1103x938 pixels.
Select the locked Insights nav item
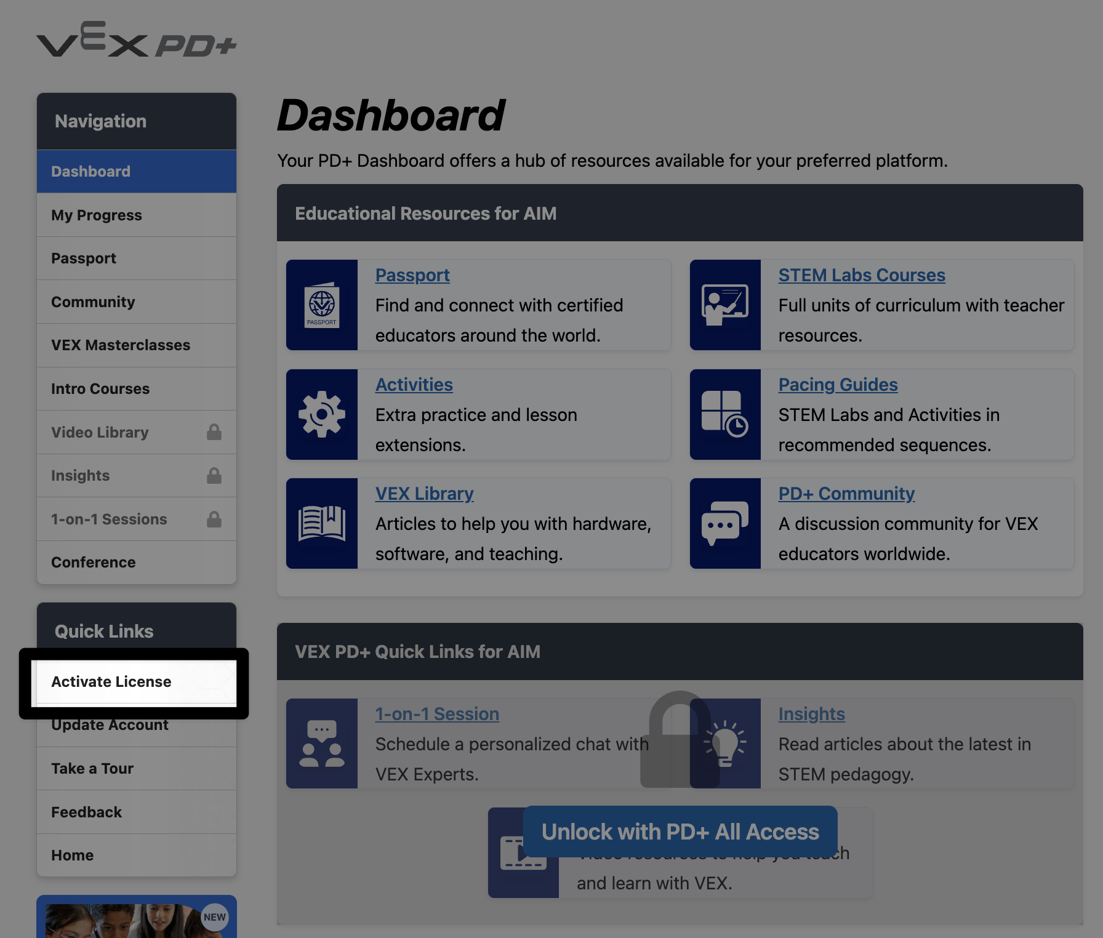(x=137, y=476)
